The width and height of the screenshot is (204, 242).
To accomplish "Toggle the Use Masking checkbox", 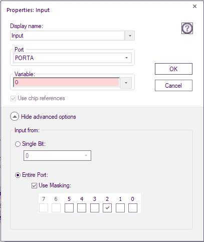I will click(x=34, y=185).
